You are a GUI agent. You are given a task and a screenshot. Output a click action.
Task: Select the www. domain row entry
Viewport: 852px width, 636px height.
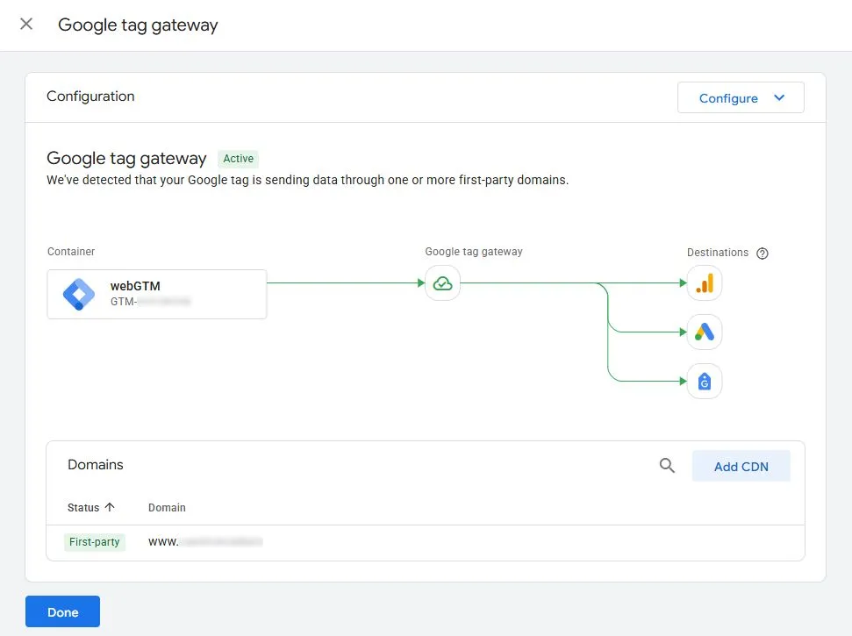click(205, 541)
